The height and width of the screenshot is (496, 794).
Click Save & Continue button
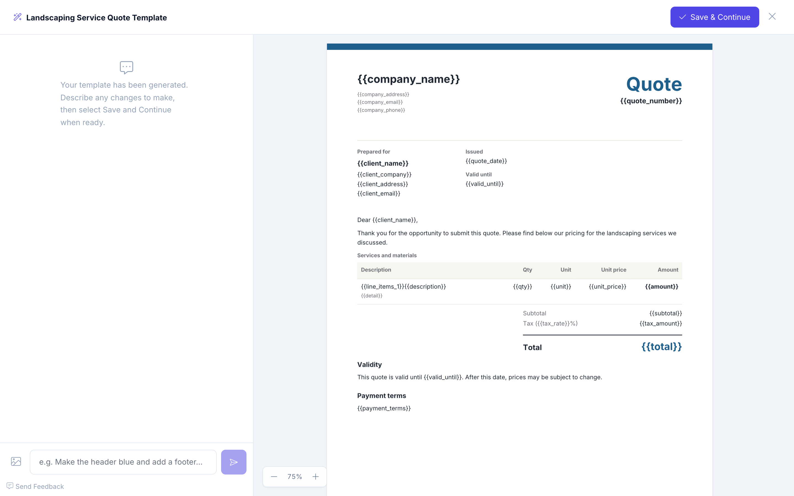(x=714, y=17)
